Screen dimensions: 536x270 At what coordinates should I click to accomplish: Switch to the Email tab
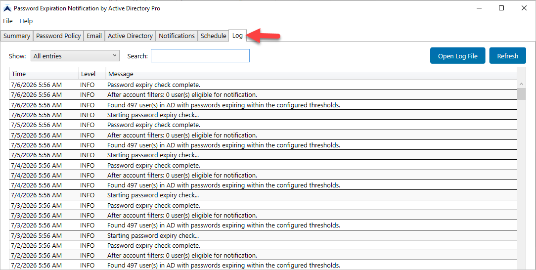click(x=94, y=36)
